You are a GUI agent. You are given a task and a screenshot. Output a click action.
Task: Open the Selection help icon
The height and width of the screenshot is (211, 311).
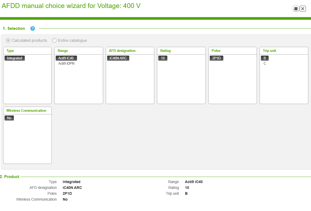(x=33, y=28)
